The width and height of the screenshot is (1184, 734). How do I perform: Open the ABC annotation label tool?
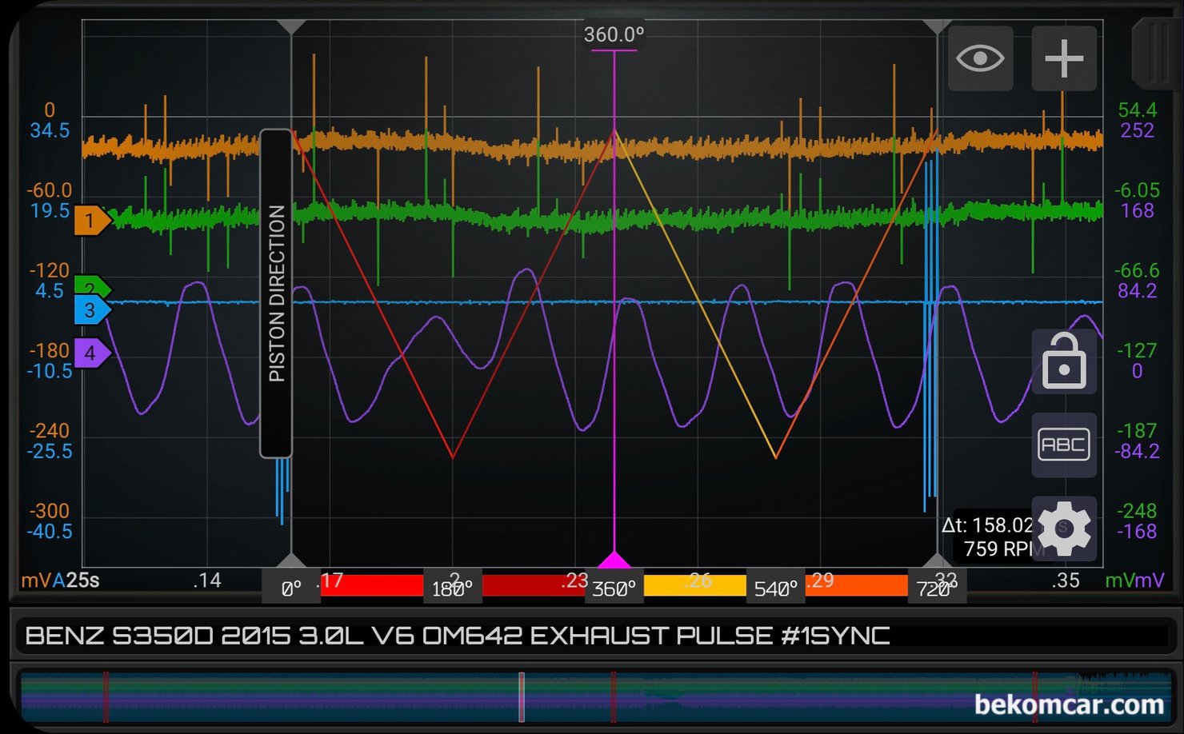point(1064,445)
